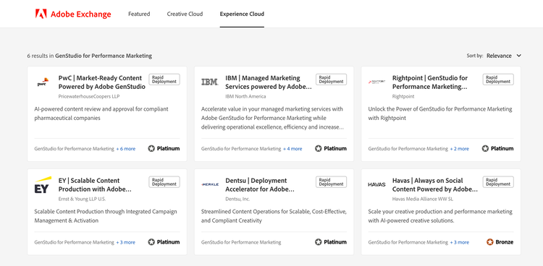Viewport: 543px width, 266px height.
Task: Open the EY logo thumbnail
Action: pyautogui.click(x=43, y=185)
